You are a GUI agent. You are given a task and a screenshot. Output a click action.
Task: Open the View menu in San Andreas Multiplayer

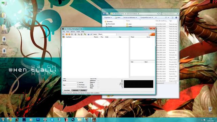(68, 32)
